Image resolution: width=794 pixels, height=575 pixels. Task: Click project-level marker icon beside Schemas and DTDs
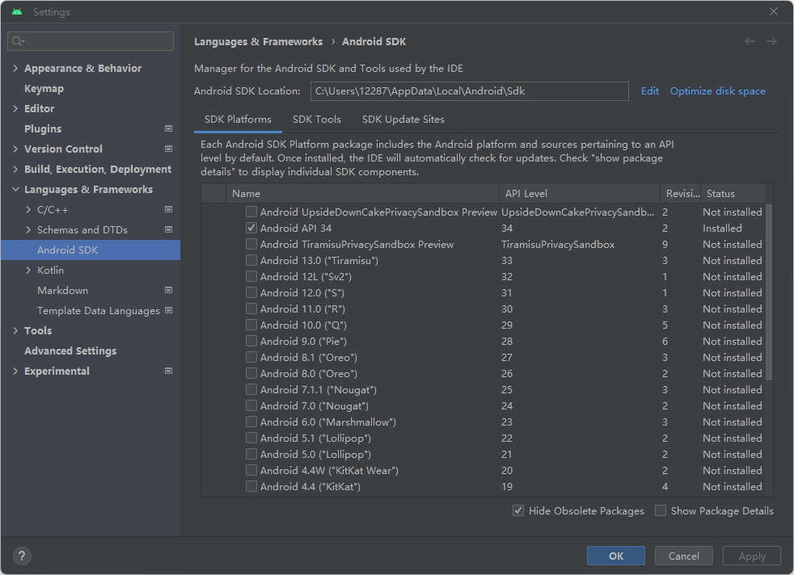(x=169, y=229)
